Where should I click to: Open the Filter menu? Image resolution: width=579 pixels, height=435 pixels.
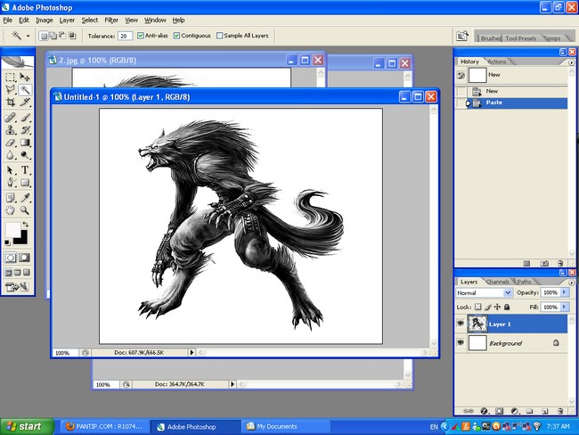(111, 21)
